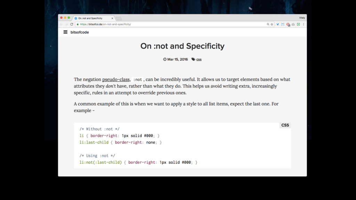Open the hamburger menu beside bitsofcode
This screenshot has height=200, width=356.
(65, 32)
